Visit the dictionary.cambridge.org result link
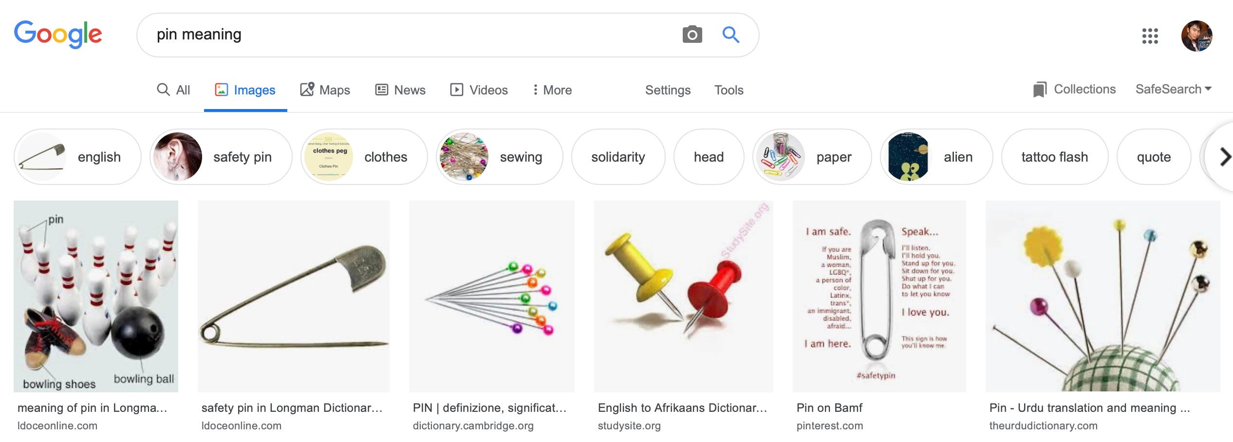Viewport: 1233px width, 442px height. pyautogui.click(x=472, y=425)
